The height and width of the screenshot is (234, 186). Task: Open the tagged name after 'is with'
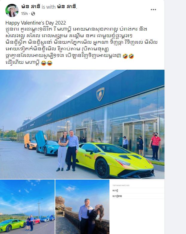67,7
